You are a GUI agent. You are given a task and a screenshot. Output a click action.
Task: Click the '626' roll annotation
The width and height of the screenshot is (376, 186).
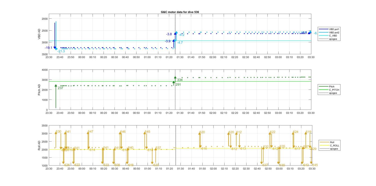click(x=67, y=165)
